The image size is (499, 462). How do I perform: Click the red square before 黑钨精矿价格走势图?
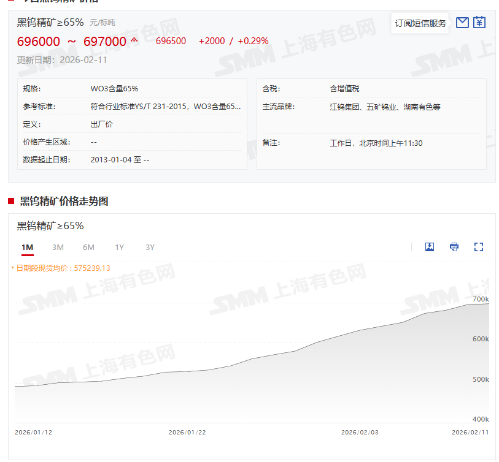[x=11, y=201]
